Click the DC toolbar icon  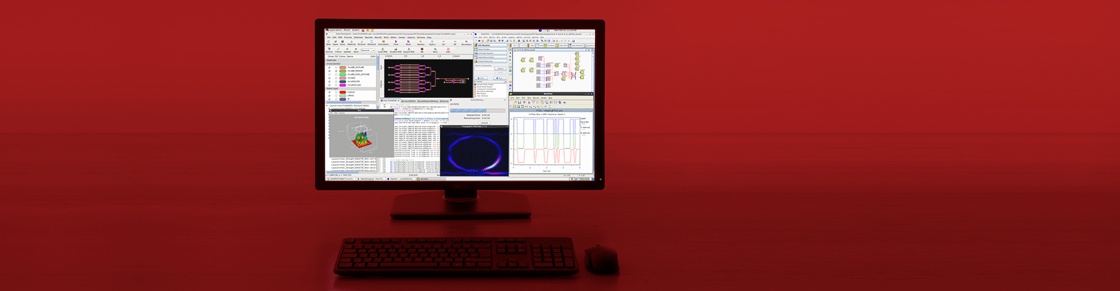pos(444,42)
